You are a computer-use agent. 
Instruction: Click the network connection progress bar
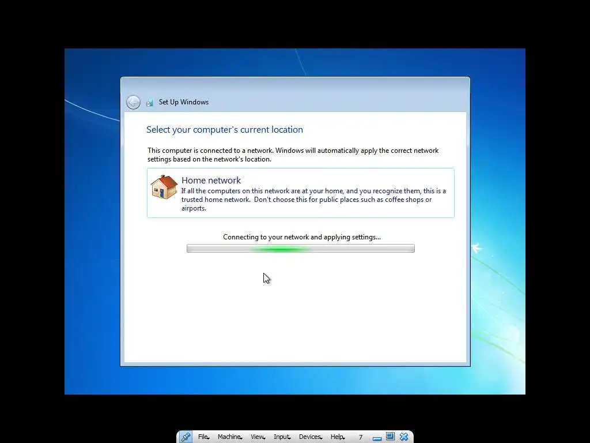[x=301, y=248]
